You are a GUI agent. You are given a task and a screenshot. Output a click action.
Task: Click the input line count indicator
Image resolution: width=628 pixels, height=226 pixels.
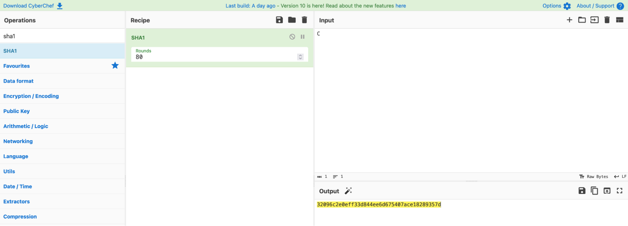[338, 177]
